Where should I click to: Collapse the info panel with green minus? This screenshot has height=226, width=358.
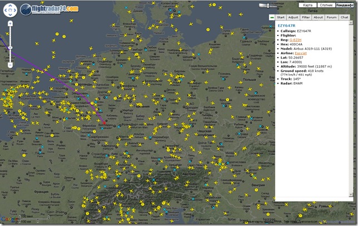point(272,17)
